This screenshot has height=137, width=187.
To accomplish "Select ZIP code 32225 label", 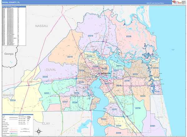I will coord(135,74).
